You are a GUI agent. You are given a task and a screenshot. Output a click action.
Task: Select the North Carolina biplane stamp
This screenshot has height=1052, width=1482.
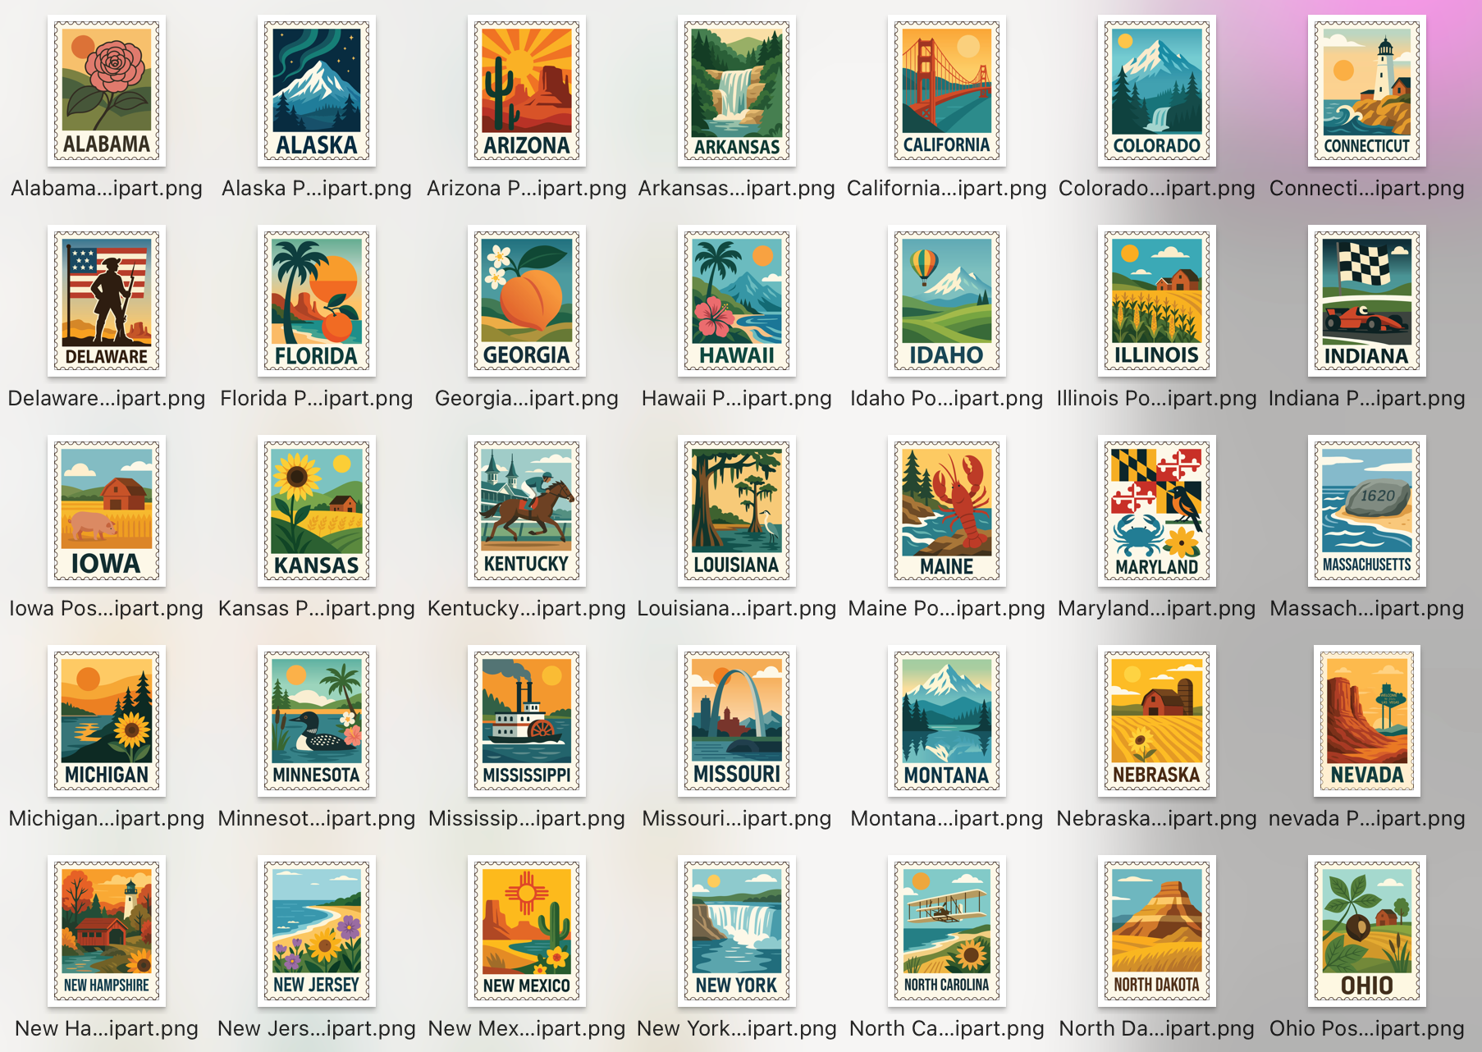coord(947,931)
